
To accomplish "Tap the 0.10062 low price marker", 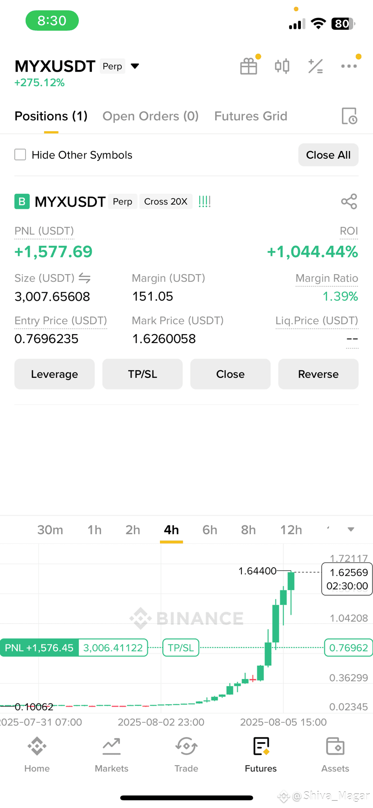I will point(34,707).
